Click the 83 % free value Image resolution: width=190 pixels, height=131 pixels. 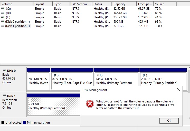coord(158,13)
